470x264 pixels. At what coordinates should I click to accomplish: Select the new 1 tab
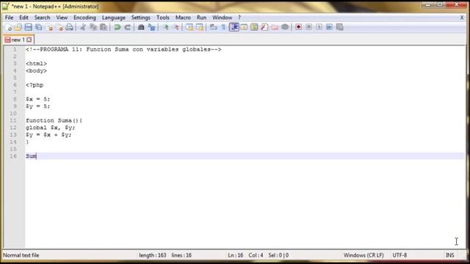click(x=18, y=40)
